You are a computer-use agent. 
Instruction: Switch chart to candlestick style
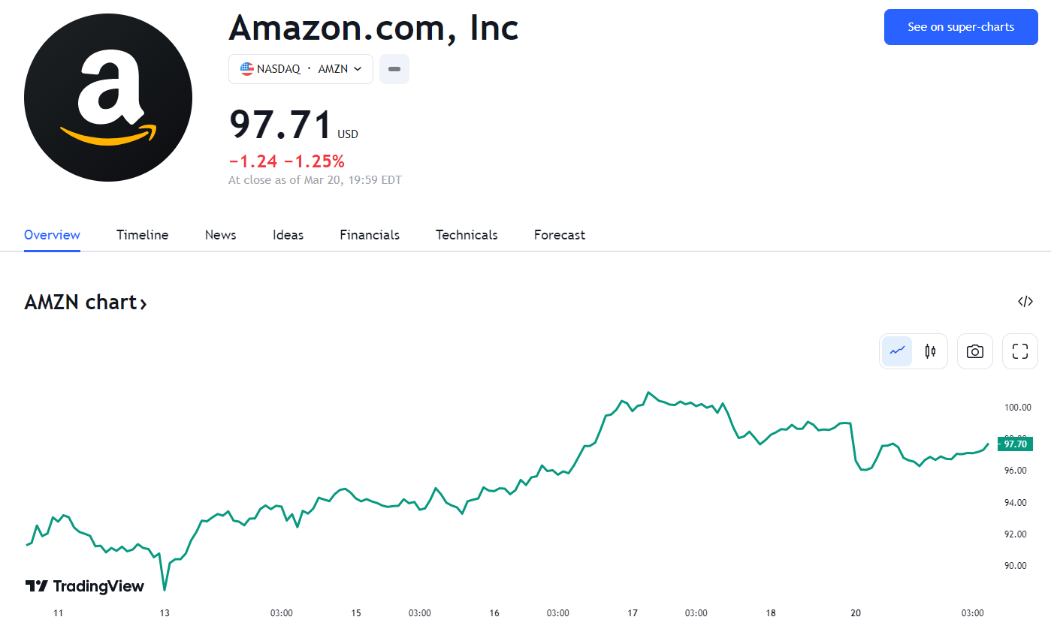(x=930, y=351)
